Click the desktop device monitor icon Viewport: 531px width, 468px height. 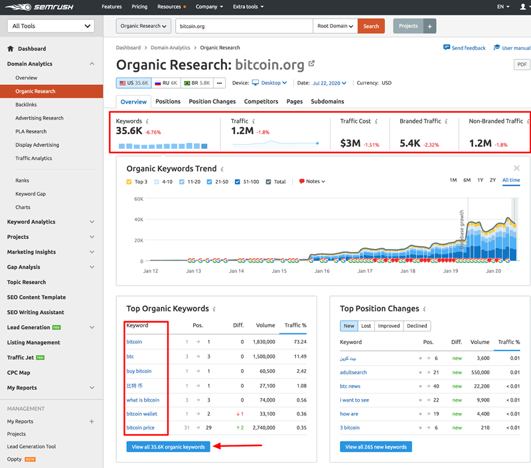tap(256, 82)
